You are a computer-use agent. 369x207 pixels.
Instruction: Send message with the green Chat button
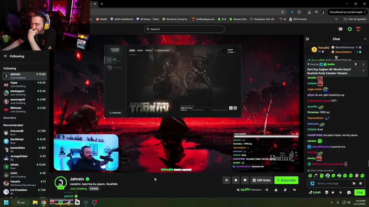pyautogui.click(x=360, y=192)
